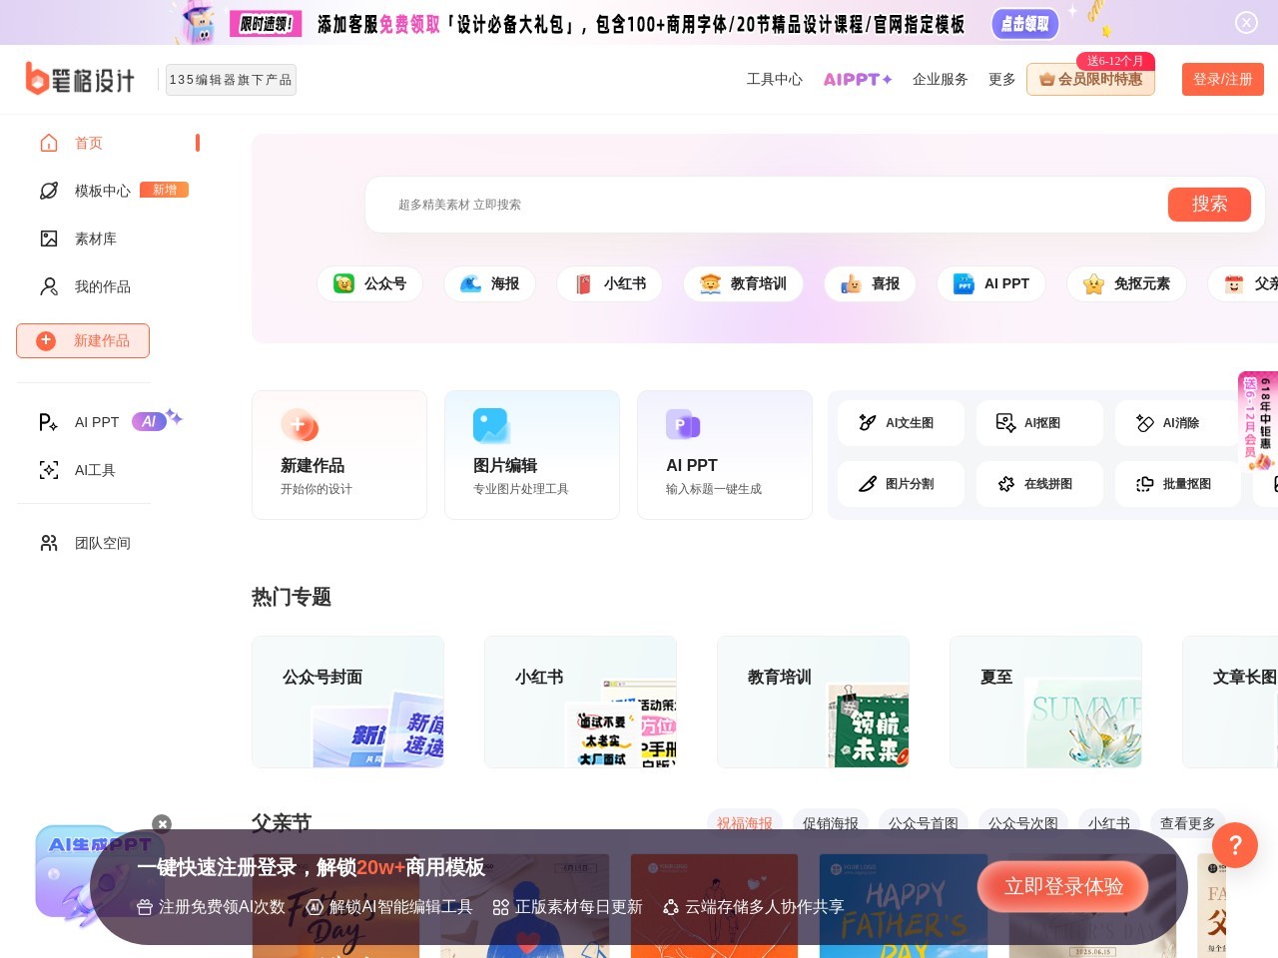This screenshot has height=958, width=1278.
Task: Click the search input field
Action: click(767, 205)
